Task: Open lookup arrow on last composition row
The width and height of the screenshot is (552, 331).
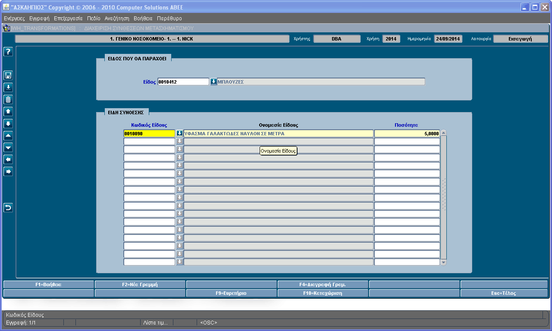Action: (x=179, y=262)
